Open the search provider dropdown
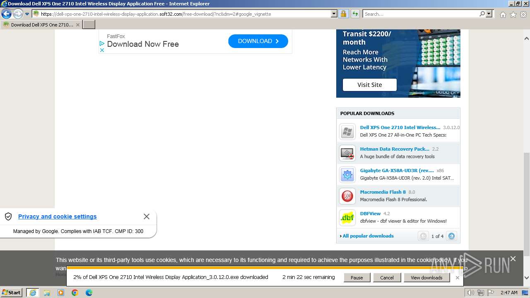 click(489, 14)
